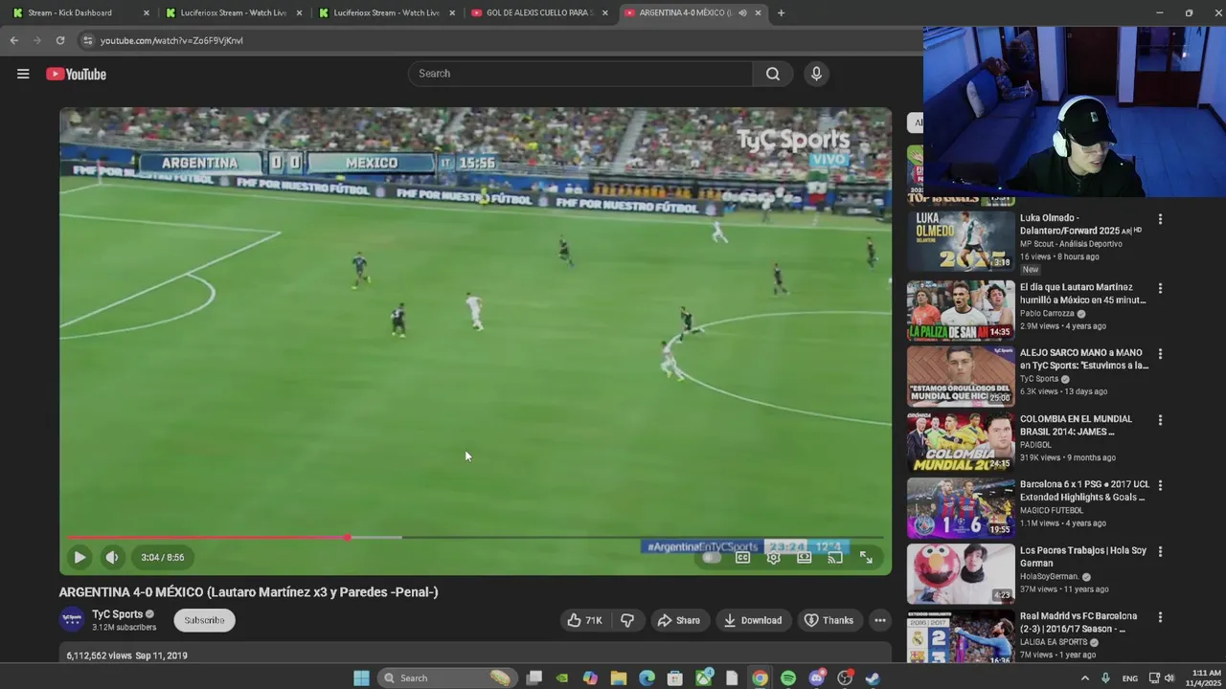The image size is (1226, 689).
Task: Open Steam from the taskbar
Action: tap(873, 678)
